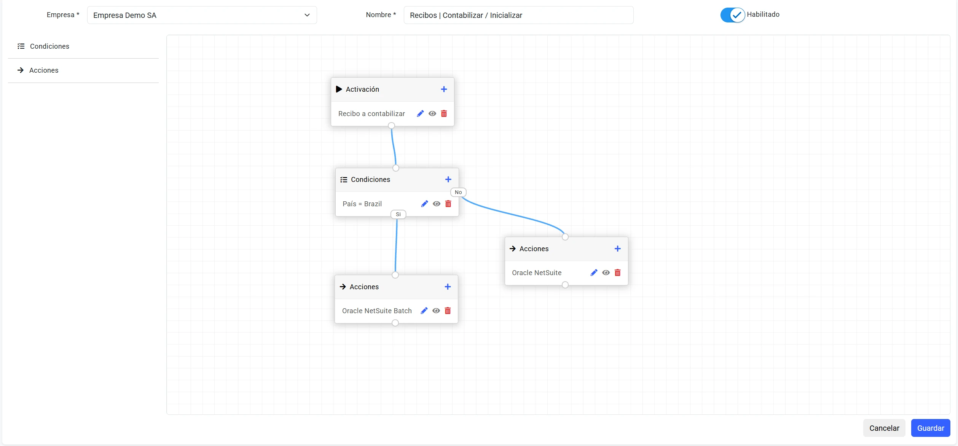Screen dimensions: 958x446
Task: Add item to Activación node with plus icon
Action: (444, 89)
